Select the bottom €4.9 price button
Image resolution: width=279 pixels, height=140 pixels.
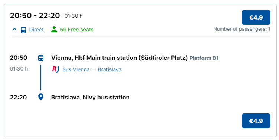click(256, 121)
